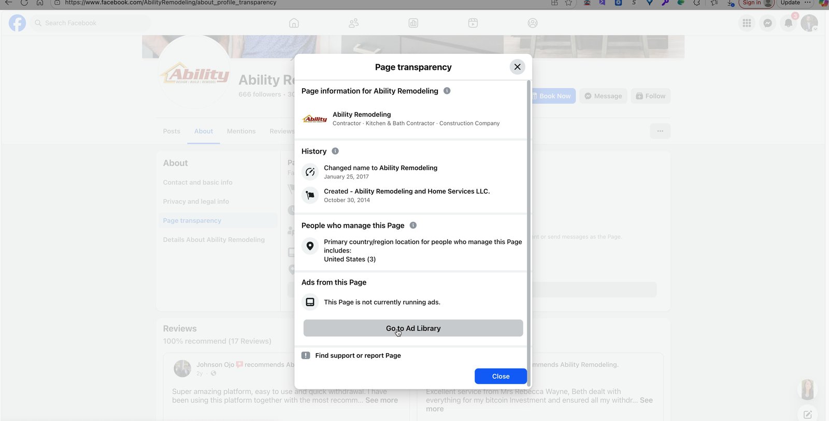Click the Ability page profile picture

coord(194,72)
